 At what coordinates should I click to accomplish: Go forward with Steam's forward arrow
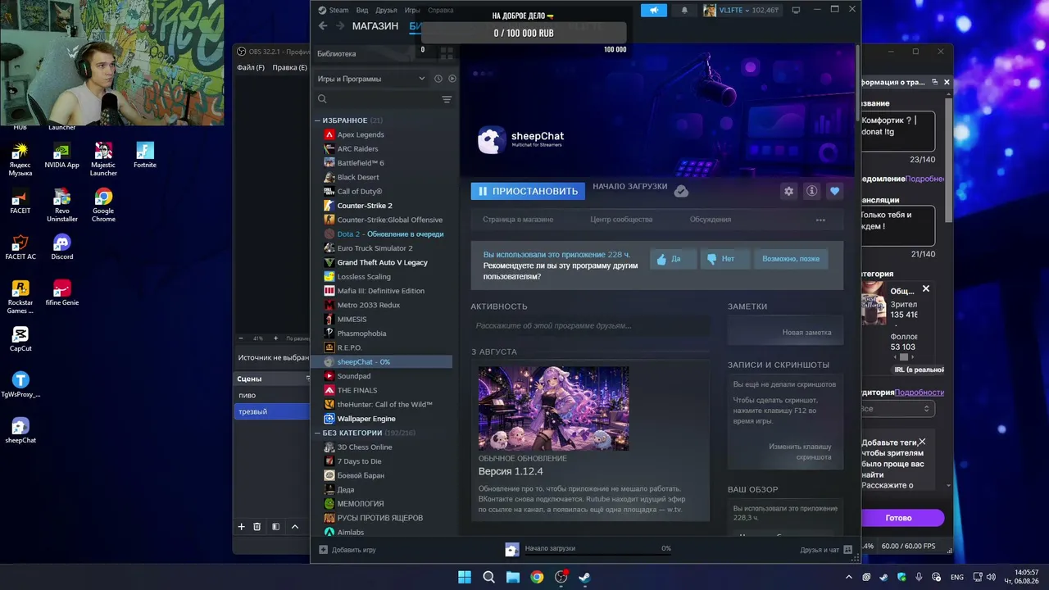[x=340, y=26]
